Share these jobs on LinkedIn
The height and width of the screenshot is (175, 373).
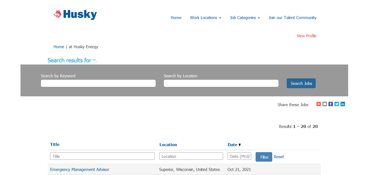click(343, 104)
